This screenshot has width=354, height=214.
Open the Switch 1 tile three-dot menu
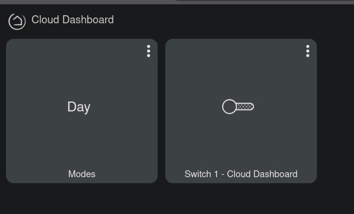coord(308,51)
